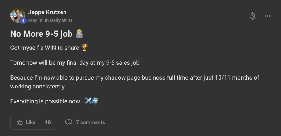Click the laptop person emoji in title
This screenshot has width=281, height=136.
point(79,34)
